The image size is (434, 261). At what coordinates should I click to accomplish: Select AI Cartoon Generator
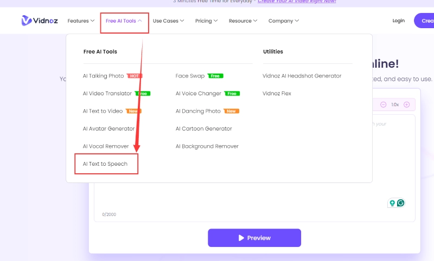(x=204, y=129)
